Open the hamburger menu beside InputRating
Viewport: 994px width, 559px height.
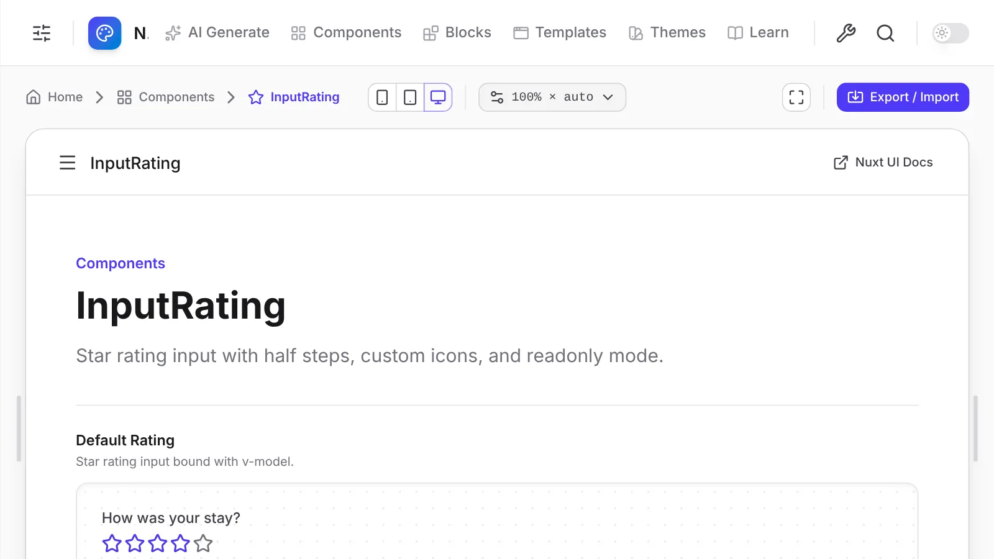click(67, 163)
